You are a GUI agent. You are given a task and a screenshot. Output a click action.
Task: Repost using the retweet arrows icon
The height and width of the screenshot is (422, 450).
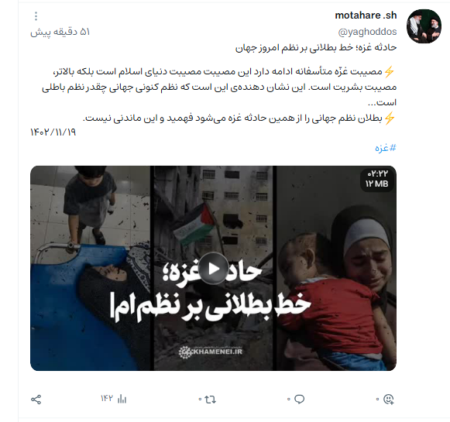point(210,400)
